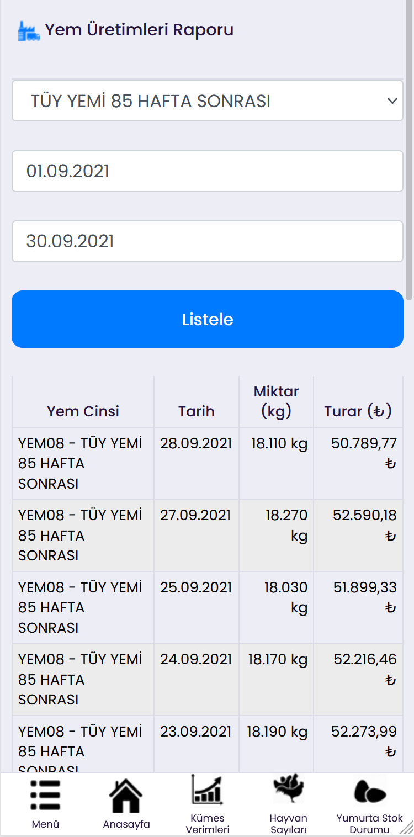
Task: Click the start date field 01.09.2021
Action: pos(207,171)
